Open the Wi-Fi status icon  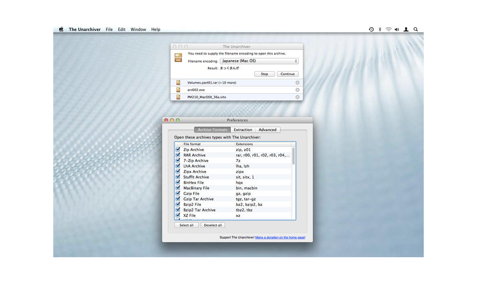(x=388, y=30)
